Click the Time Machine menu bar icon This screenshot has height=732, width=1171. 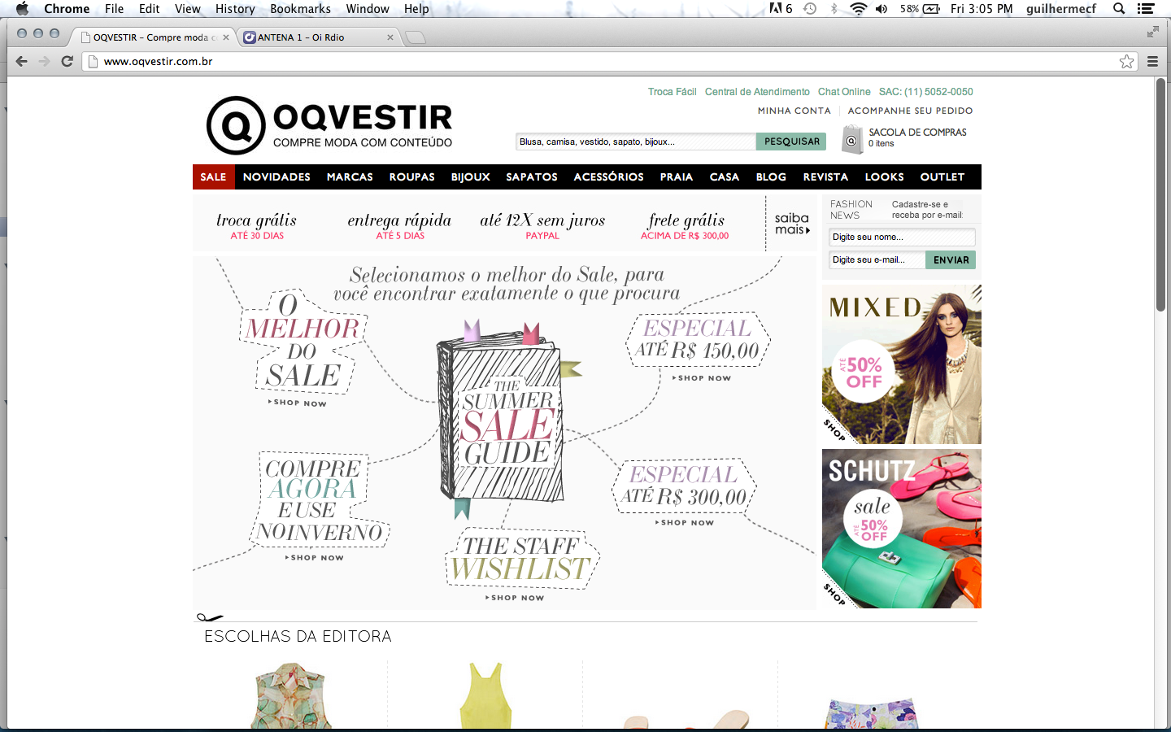click(x=810, y=9)
